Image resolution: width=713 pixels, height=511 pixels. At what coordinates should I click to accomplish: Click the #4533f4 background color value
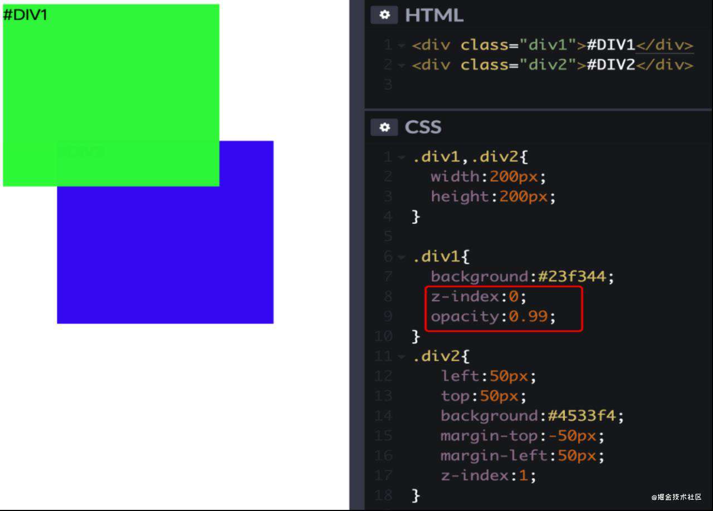pyautogui.click(x=582, y=416)
